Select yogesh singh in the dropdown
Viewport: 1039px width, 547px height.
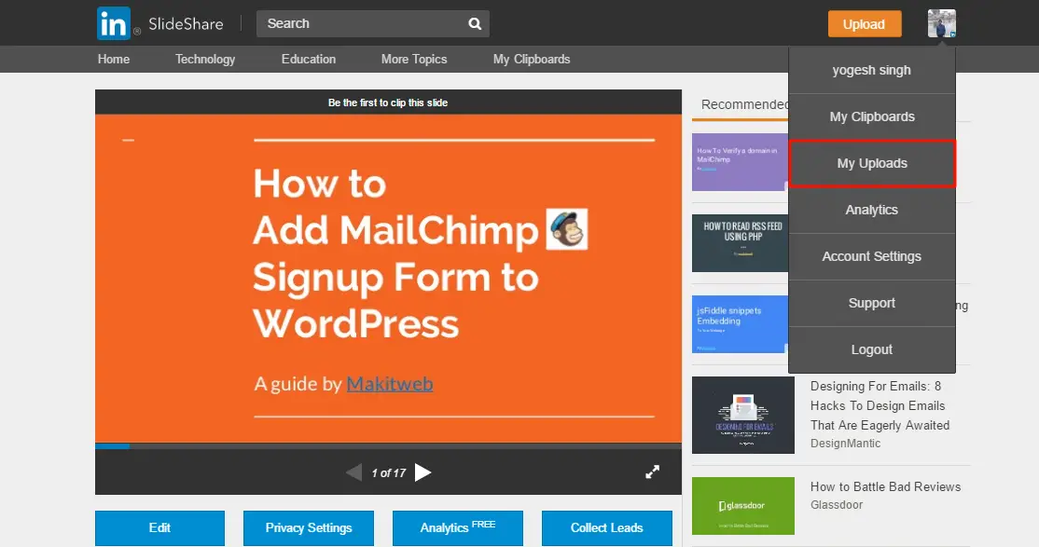pyautogui.click(x=871, y=70)
